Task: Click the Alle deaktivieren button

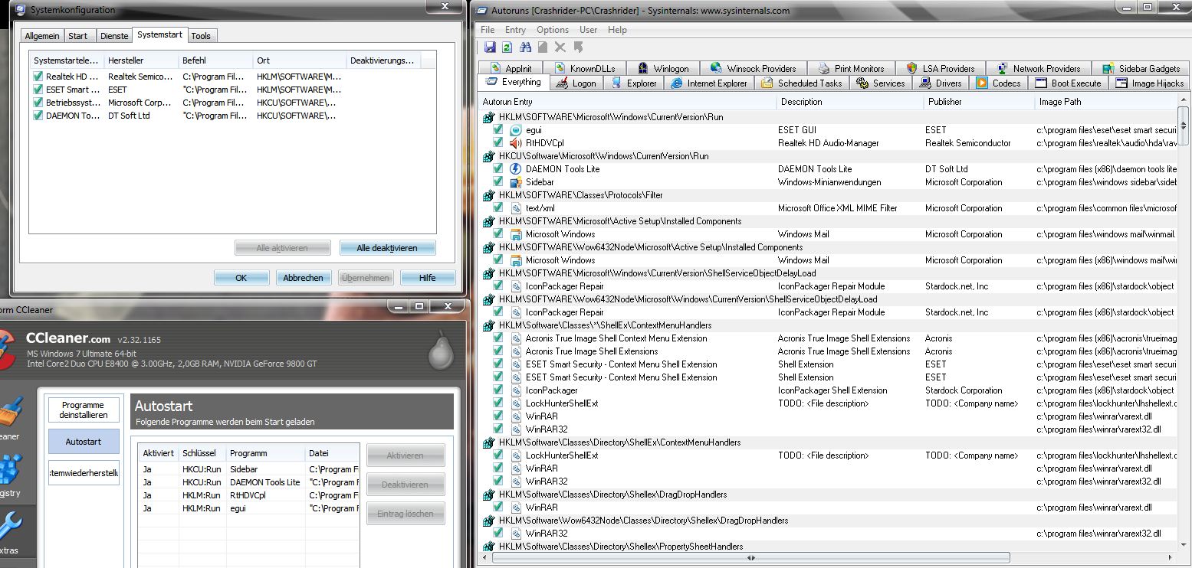Action: [x=387, y=248]
